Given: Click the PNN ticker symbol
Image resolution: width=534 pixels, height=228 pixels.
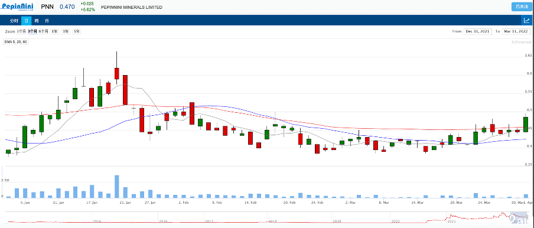Looking at the screenshot, I should (47, 7).
